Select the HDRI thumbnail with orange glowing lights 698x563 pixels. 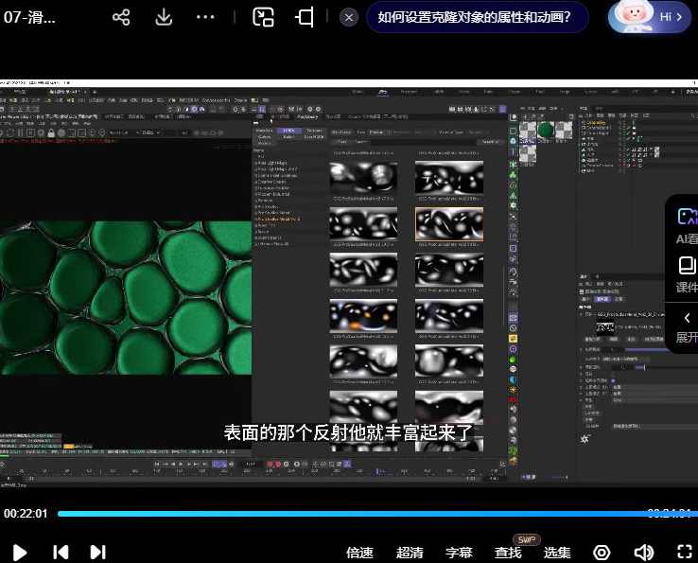[x=363, y=316]
